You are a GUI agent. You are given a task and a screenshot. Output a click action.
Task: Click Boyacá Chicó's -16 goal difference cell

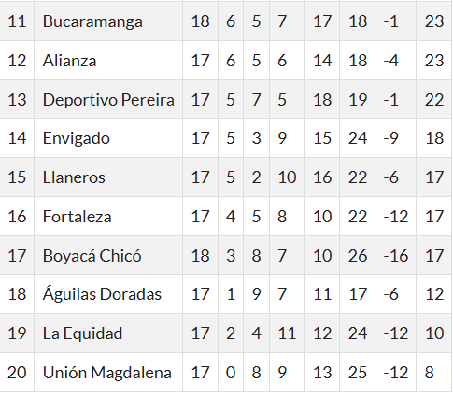point(396,256)
